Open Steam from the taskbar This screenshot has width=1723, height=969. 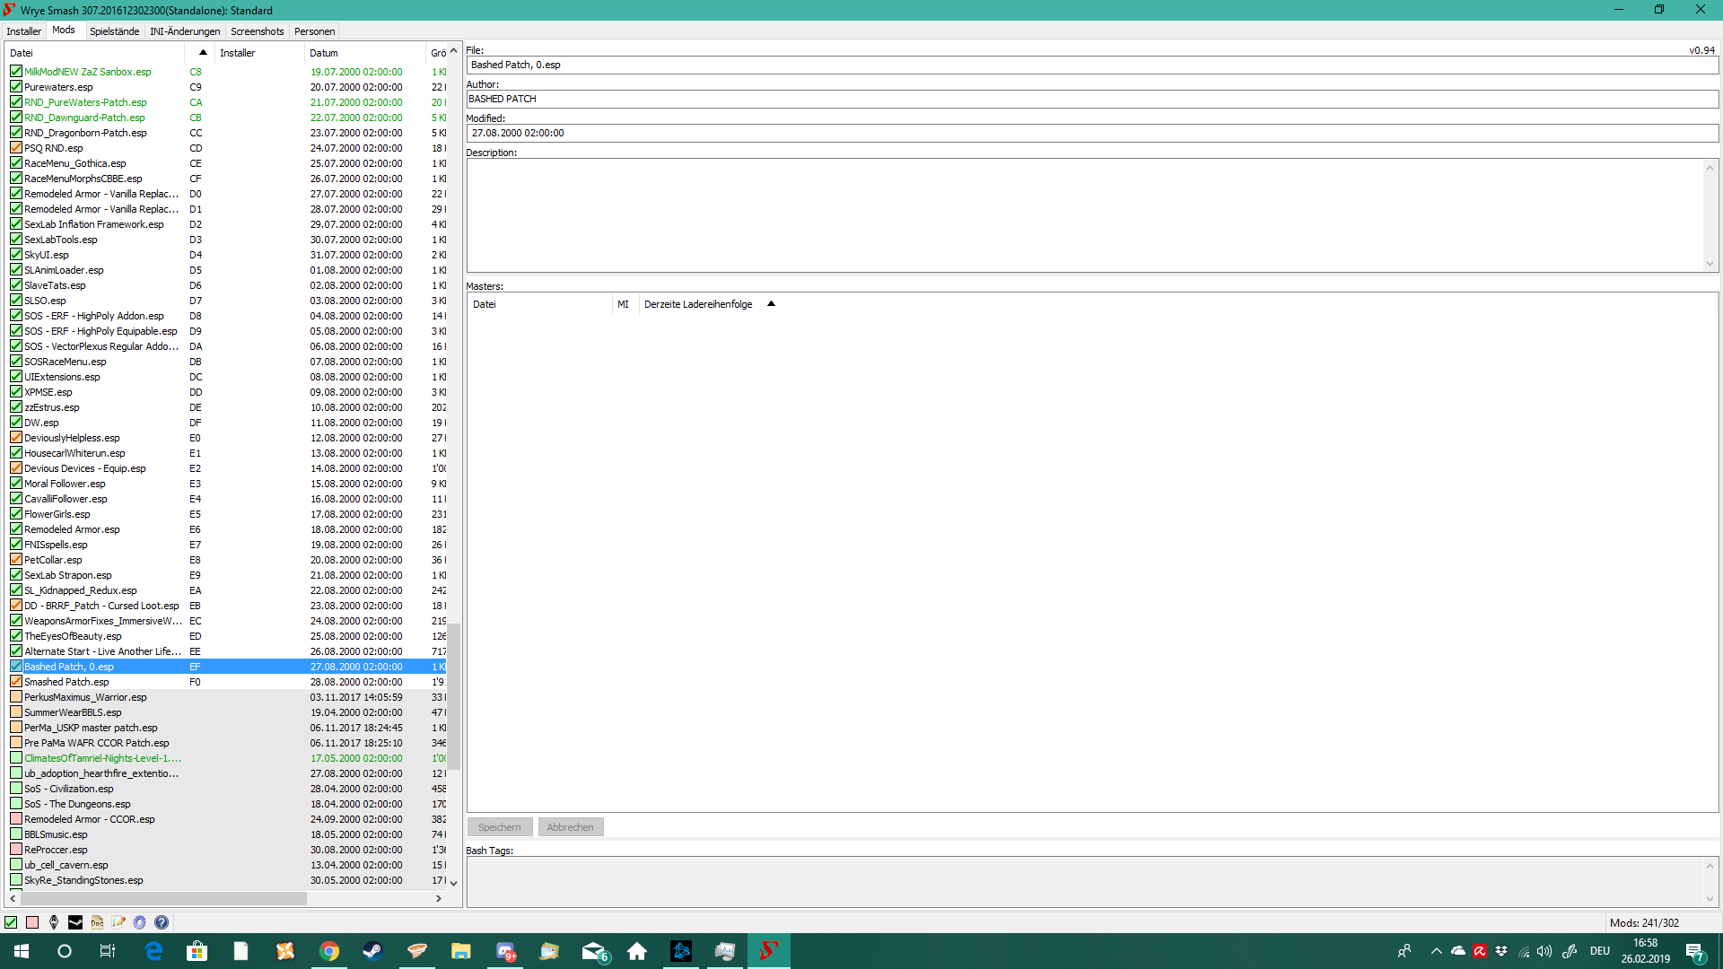click(372, 951)
